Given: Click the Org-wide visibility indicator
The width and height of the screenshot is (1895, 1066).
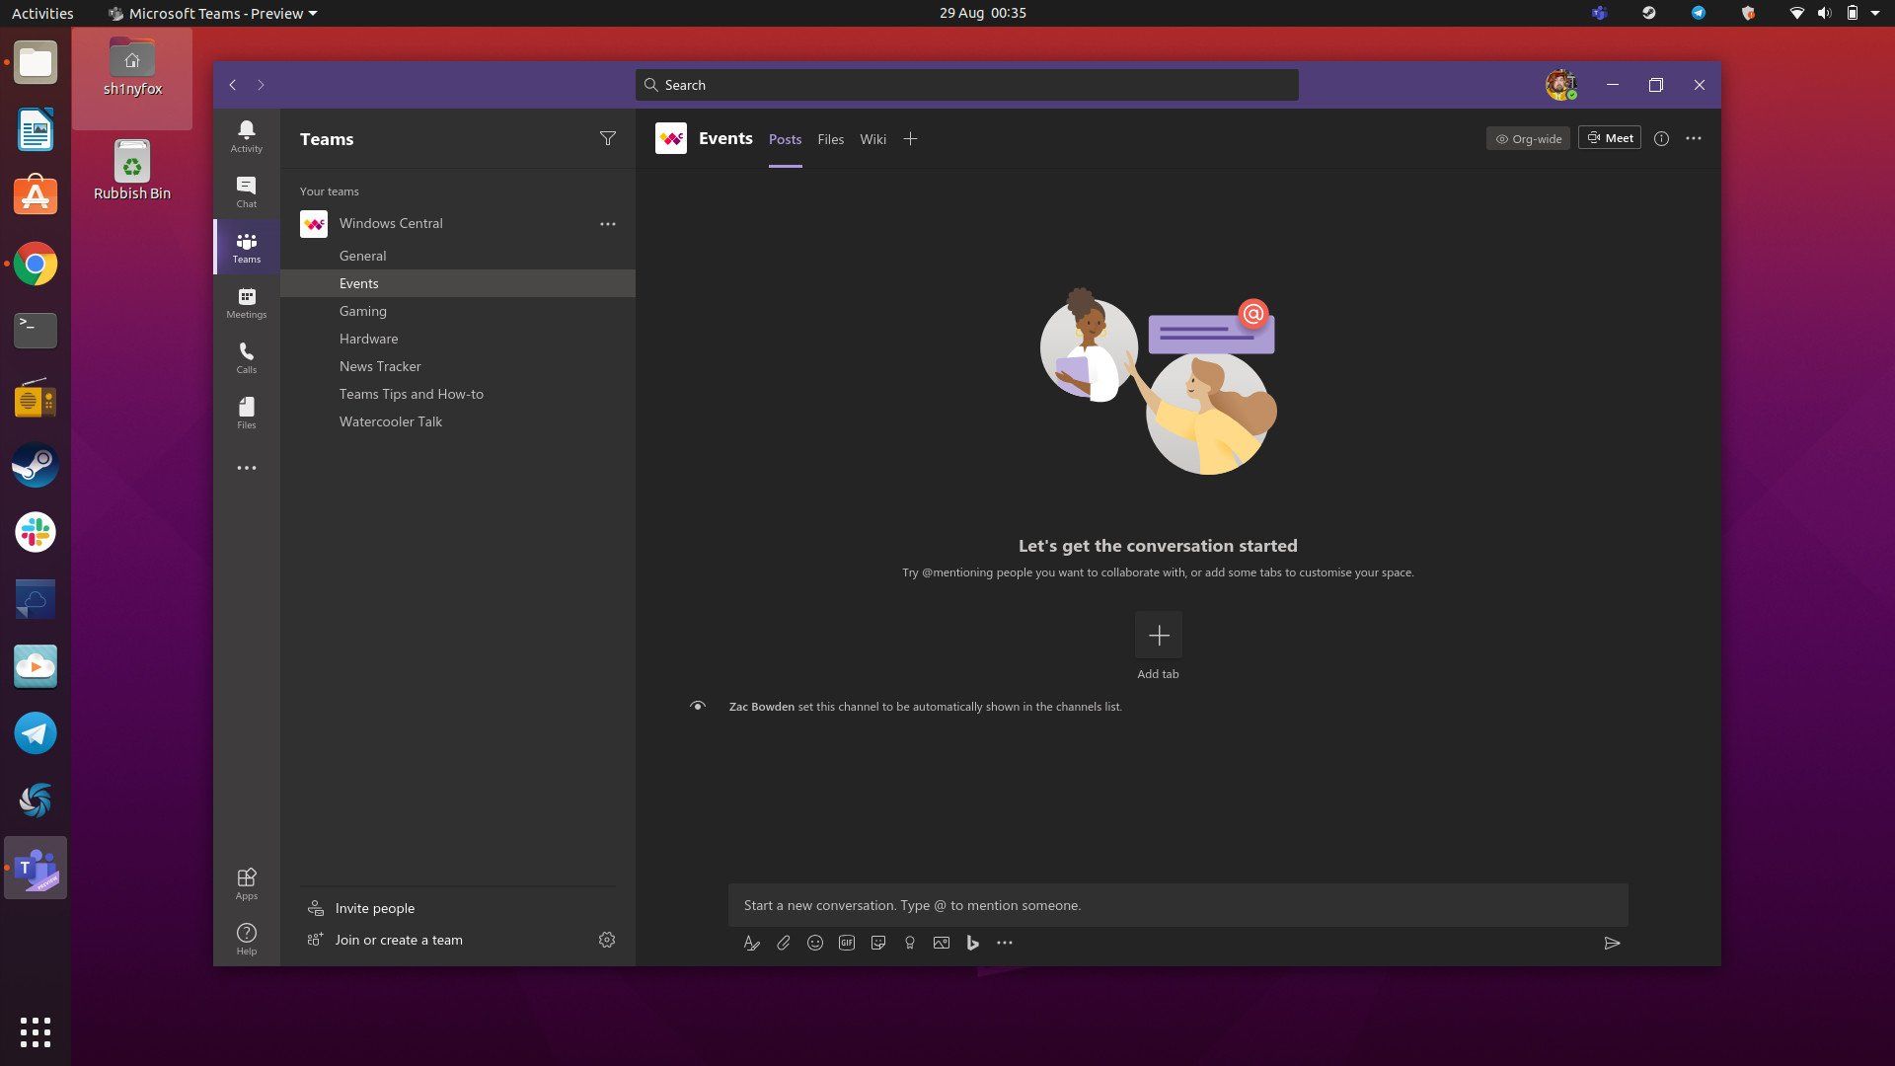Looking at the screenshot, I should click(1528, 138).
